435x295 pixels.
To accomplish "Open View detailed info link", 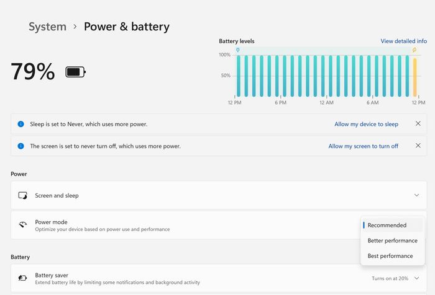I will [x=403, y=41].
